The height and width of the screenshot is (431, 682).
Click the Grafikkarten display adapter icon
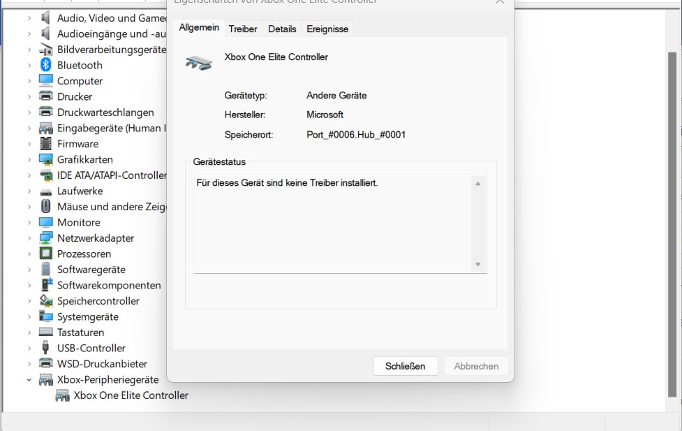(x=45, y=159)
